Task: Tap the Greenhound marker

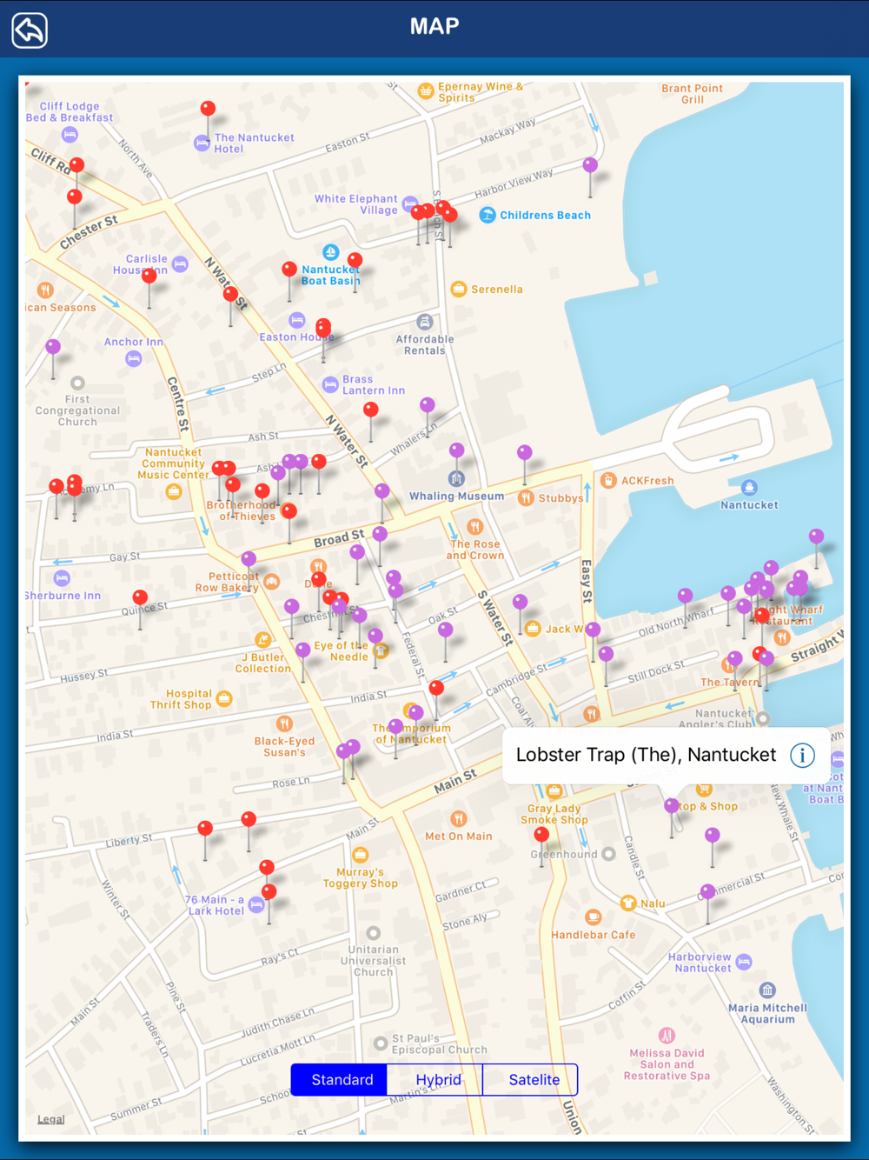Action: [x=609, y=854]
